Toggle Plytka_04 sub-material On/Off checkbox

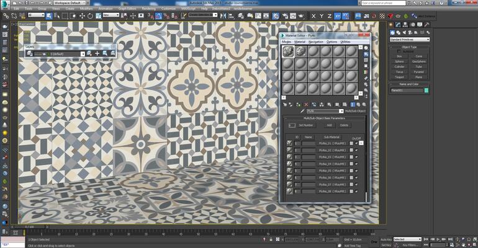pyautogui.click(x=356, y=164)
